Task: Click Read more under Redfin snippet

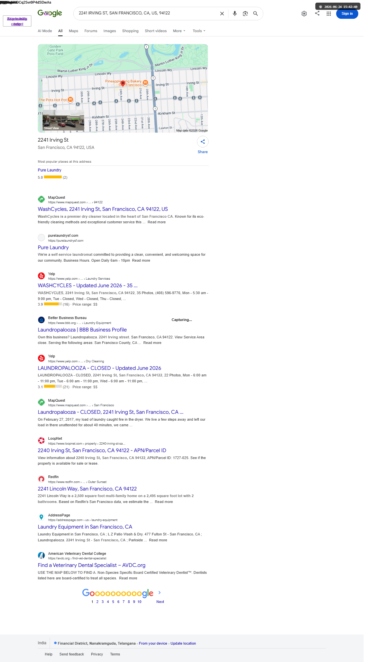Action: tap(164, 502)
